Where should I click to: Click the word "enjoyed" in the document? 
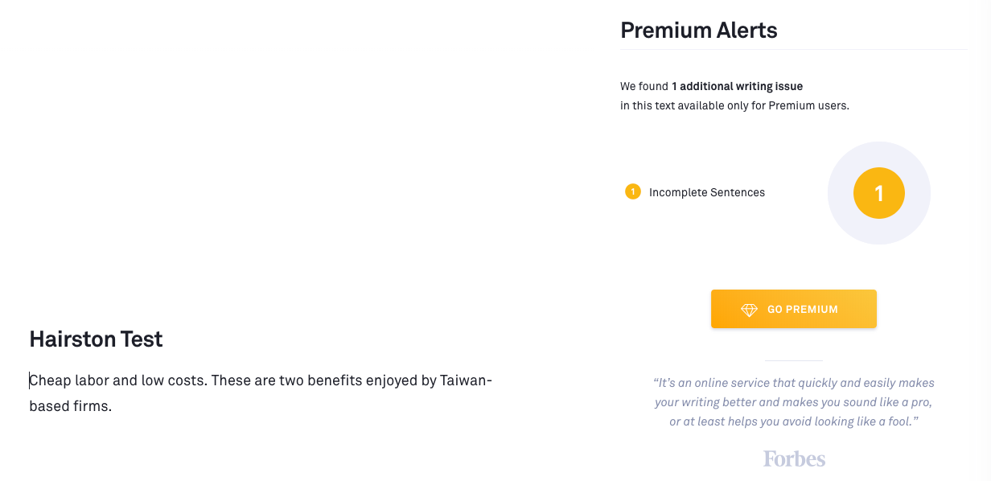pos(392,380)
